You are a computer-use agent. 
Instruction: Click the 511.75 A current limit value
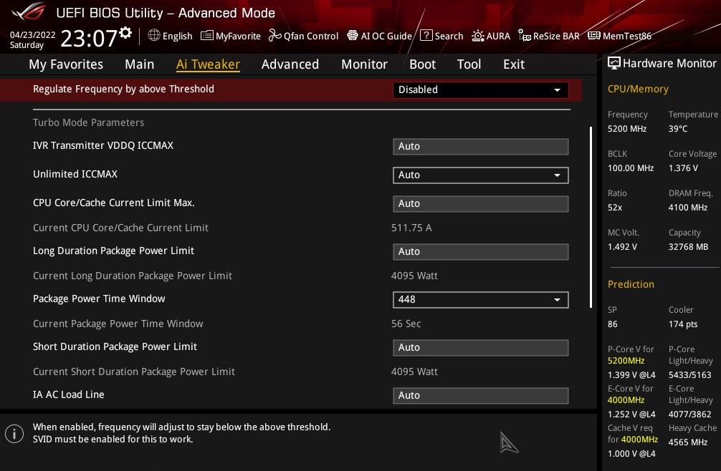411,228
